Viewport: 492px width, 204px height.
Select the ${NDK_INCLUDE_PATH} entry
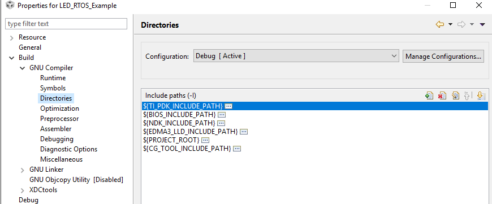(x=179, y=123)
